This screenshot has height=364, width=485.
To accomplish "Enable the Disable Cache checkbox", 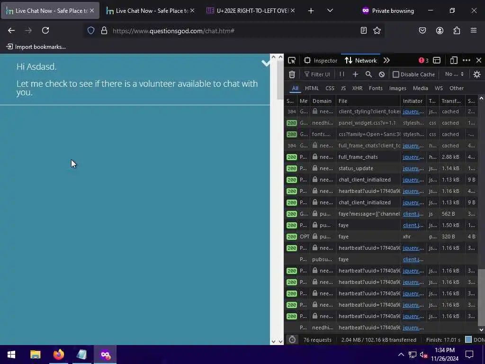I will tap(395, 74).
